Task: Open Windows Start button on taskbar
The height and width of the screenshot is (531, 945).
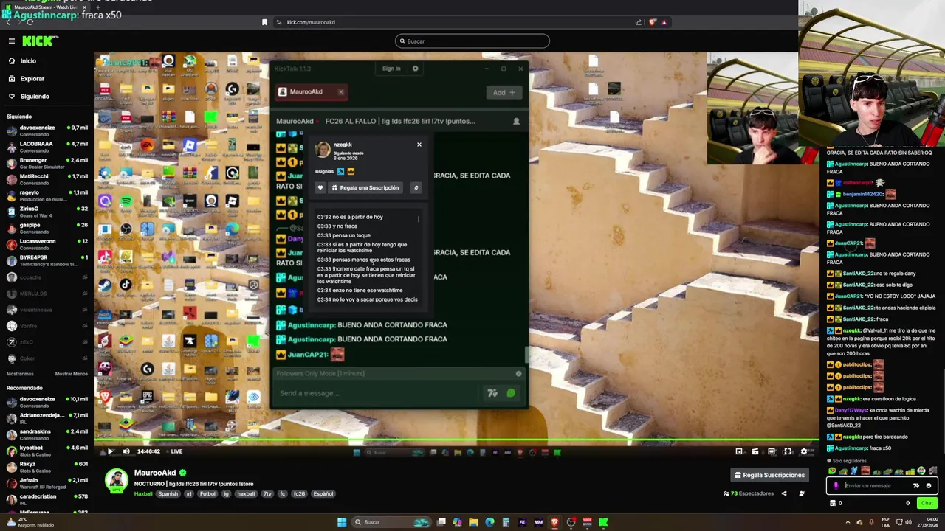Action: [x=342, y=522]
